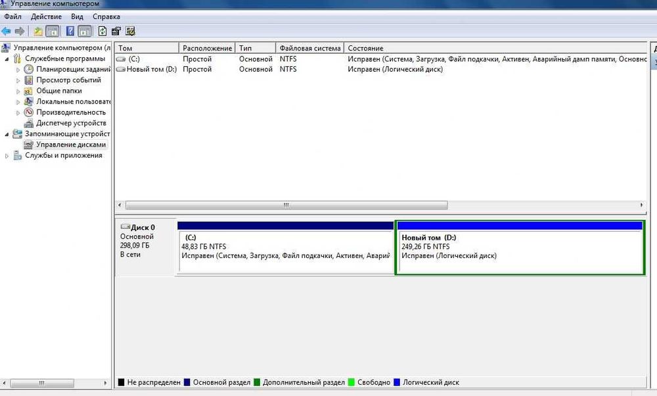The width and height of the screenshot is (657, 396).
Task: Click "NTFS" cell in Новый том (D:) row
Action: [288, 69]
